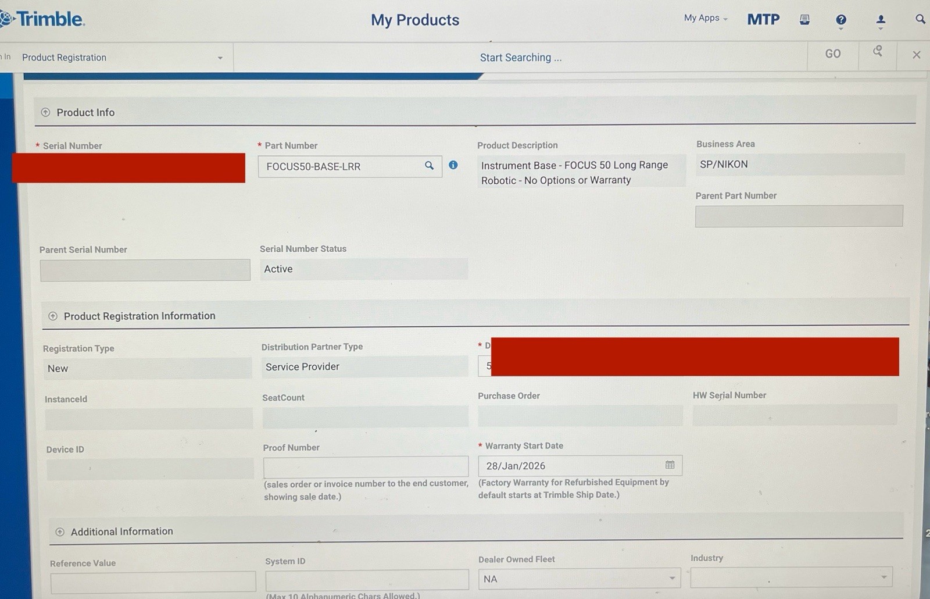
Task: Click the Reference Value input field
Action: (153, 582)
